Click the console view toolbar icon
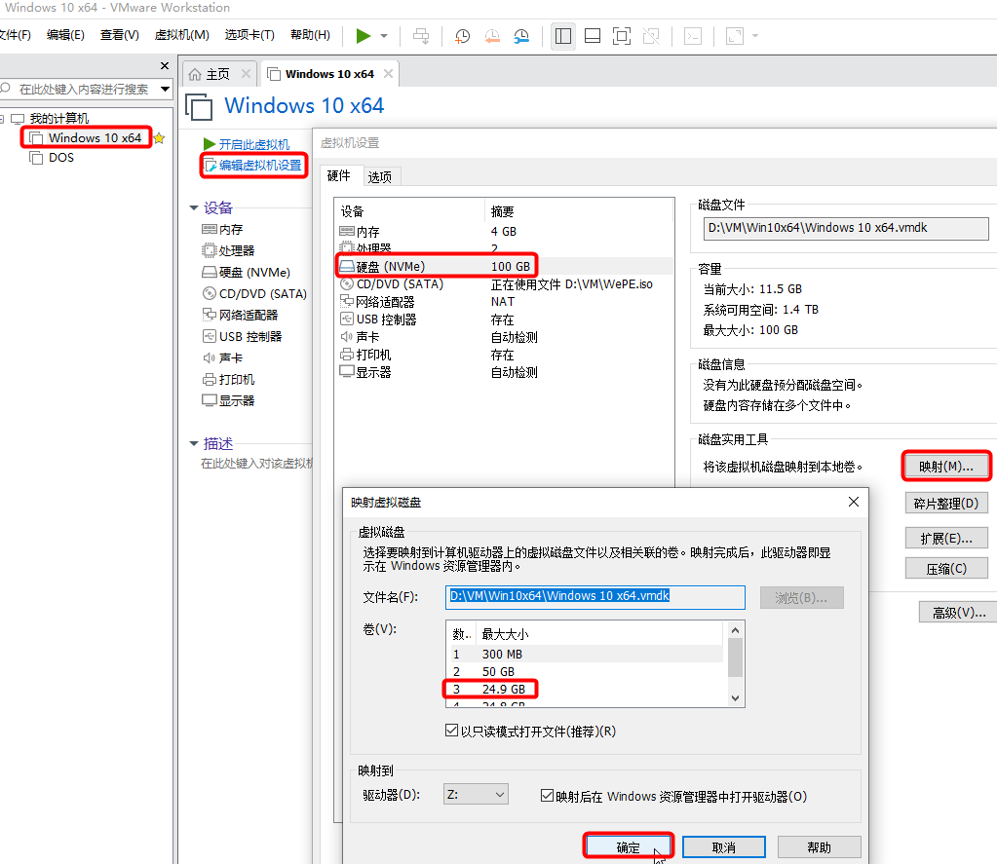997x864 pixels. coord(692,36)
